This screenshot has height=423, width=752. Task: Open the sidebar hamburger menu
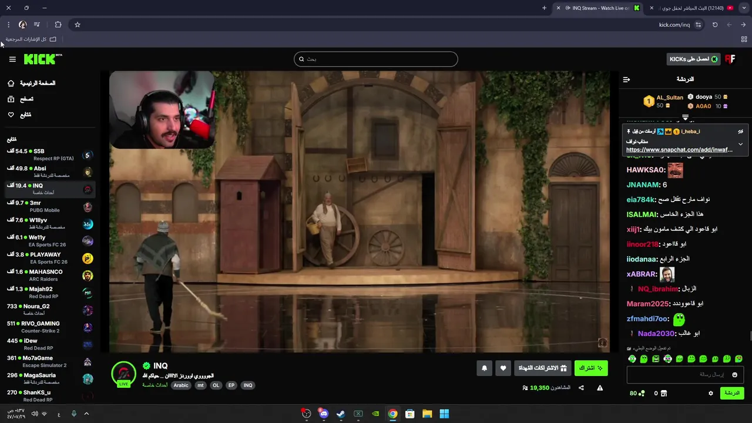12,59
